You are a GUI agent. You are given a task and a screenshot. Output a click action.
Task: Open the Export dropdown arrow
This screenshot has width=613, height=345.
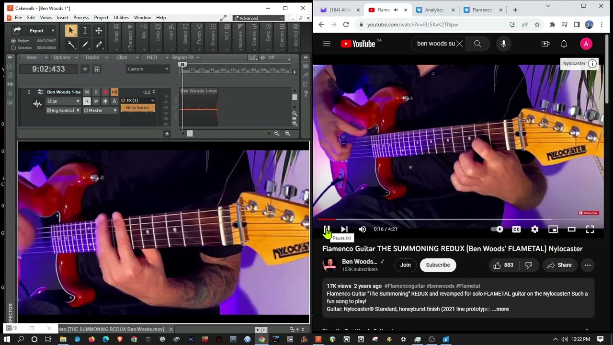[x=53, y=31]
